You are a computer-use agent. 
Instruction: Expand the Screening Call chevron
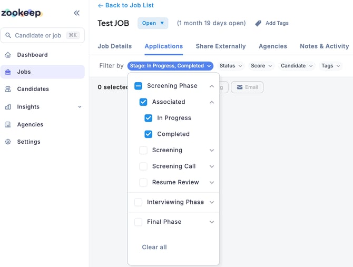point(212,166)
